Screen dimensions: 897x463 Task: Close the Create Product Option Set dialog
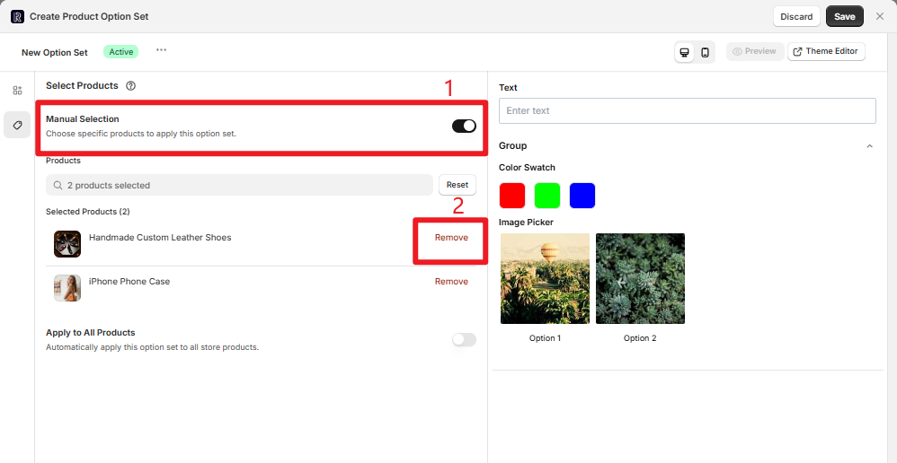pos(880,16)
